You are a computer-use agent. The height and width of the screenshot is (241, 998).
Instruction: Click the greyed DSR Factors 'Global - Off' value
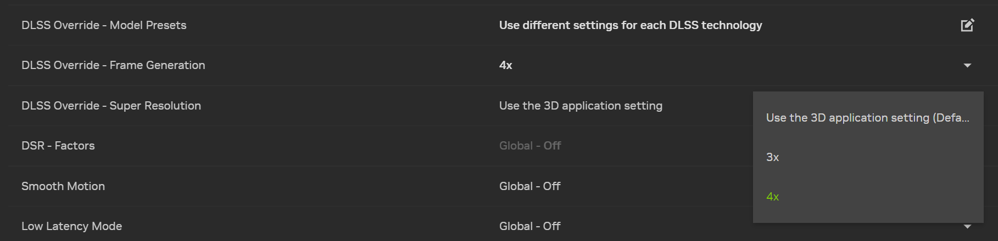(529, 146)
